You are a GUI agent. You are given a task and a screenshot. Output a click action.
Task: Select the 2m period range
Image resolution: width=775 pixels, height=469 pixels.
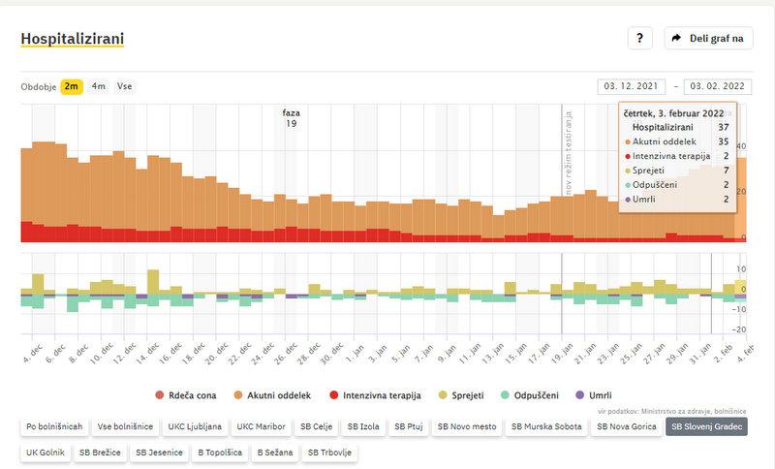click(72, 86)
